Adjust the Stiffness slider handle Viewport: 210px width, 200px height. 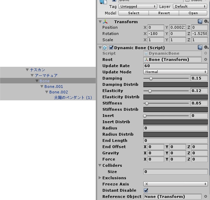(147, 103)
